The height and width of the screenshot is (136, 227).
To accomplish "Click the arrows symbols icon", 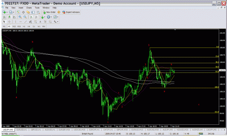I will [55, 22].
